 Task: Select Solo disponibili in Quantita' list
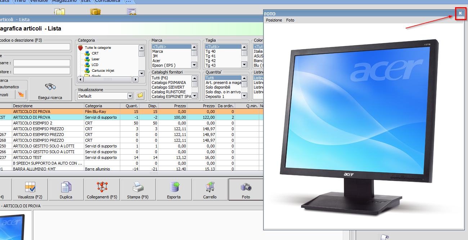point(223,87)
